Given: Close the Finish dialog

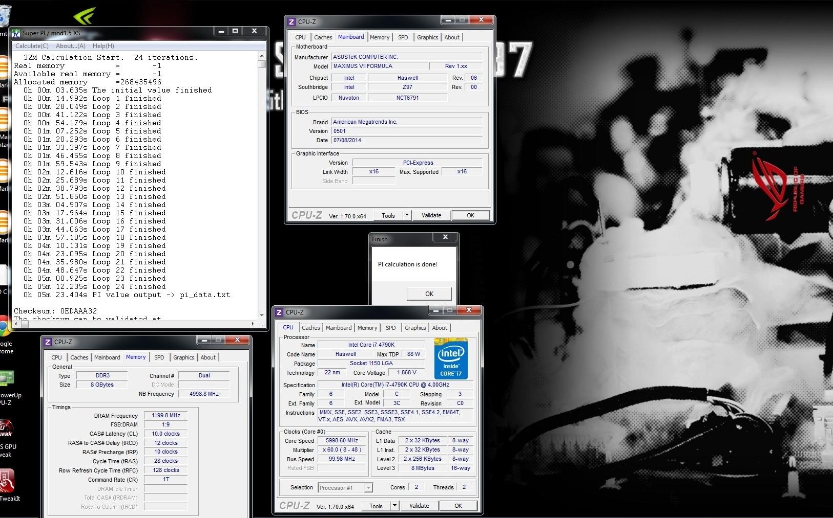Looking at the screenshot, I should point(445,237).
